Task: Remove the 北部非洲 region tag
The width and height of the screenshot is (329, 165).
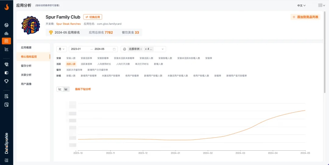Action: tap(141, 49)
